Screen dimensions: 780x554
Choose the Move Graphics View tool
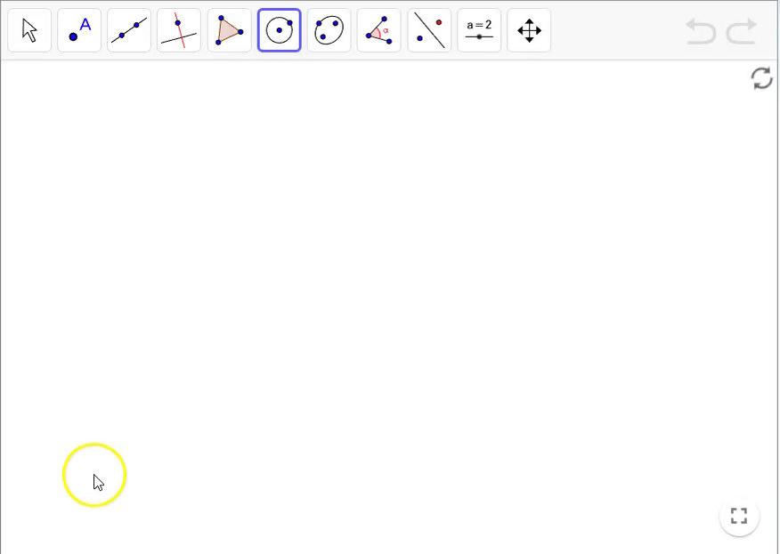pyautogui.click(x=529, y=30)
